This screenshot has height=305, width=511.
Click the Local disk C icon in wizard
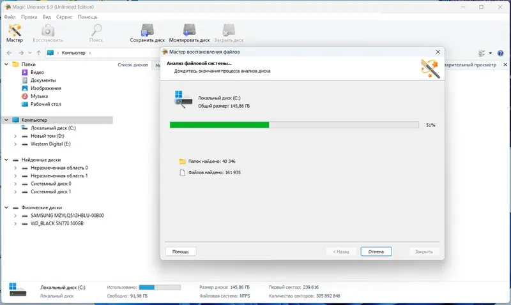click(183, 100)
